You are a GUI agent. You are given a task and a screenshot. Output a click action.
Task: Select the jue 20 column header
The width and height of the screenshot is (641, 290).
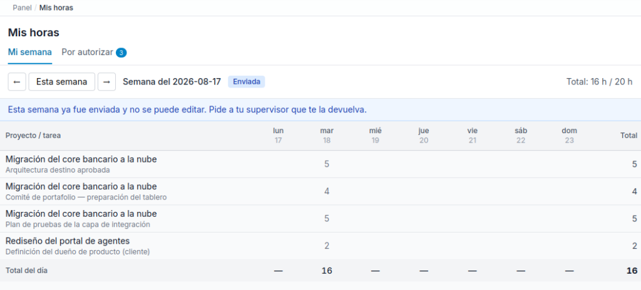point(424,136)
